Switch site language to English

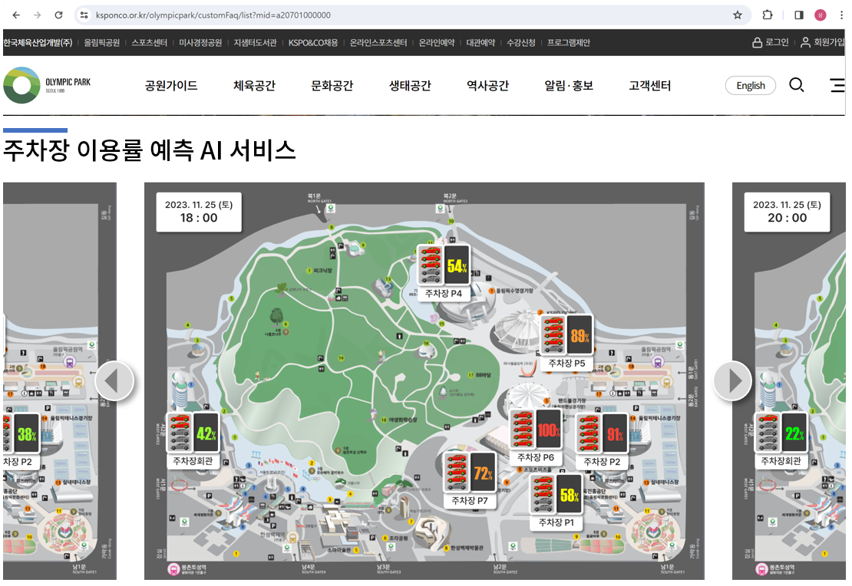(x=750, y=86)
